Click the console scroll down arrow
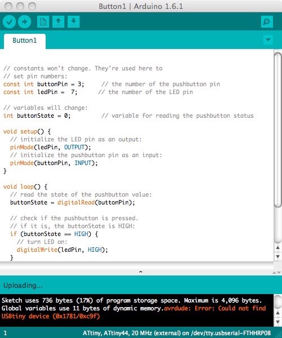 (278, 322)
